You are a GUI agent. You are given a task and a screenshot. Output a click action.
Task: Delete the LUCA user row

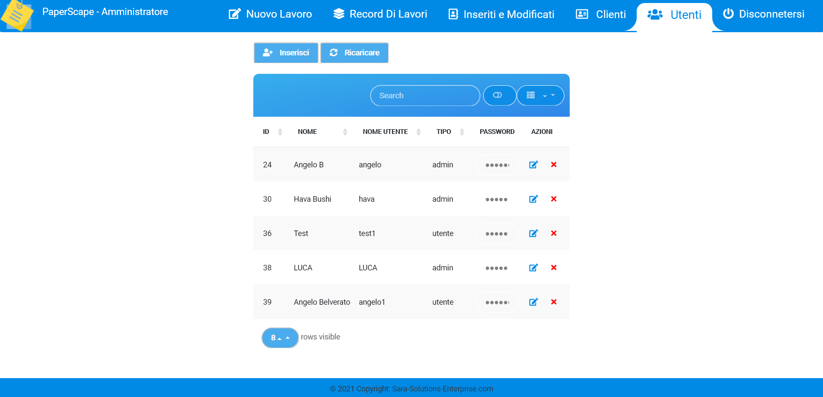pyautogui.click(x=553, y=268)
